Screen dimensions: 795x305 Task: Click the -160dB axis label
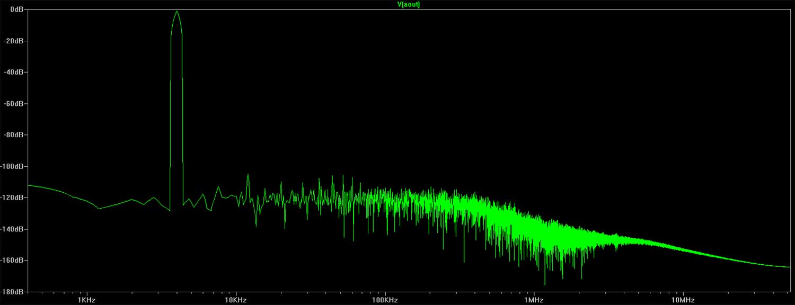[x=12, y=260]
